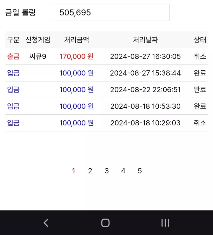Go to page 5 of history
Screen dimensions: 213x235
pos(140,171)
